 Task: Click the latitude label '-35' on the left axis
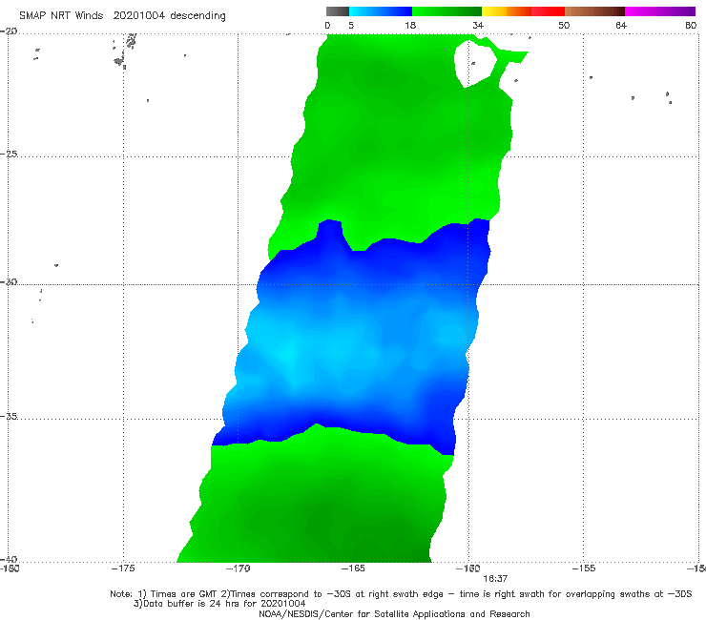pyautogui.click(x=9, y=416)
